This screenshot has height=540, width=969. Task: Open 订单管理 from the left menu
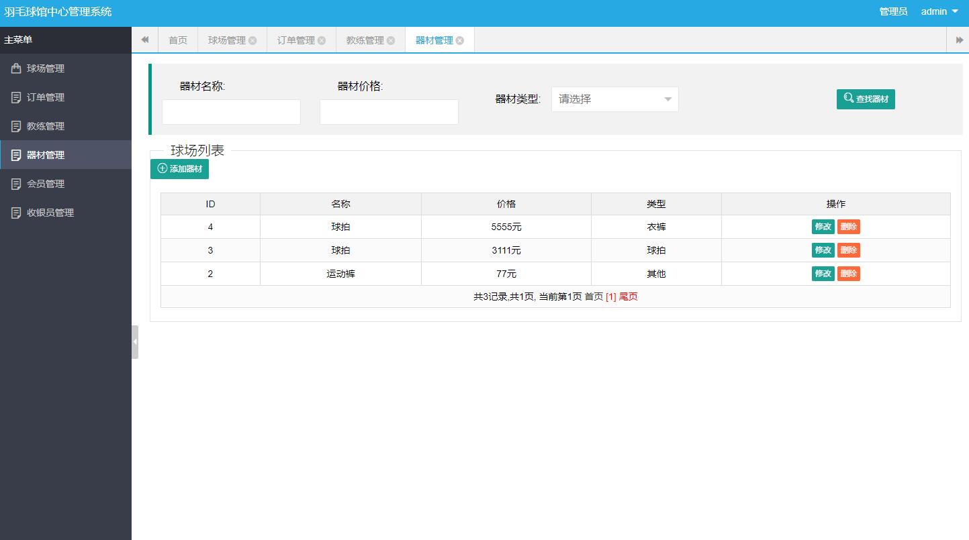(x=46, y=97)
